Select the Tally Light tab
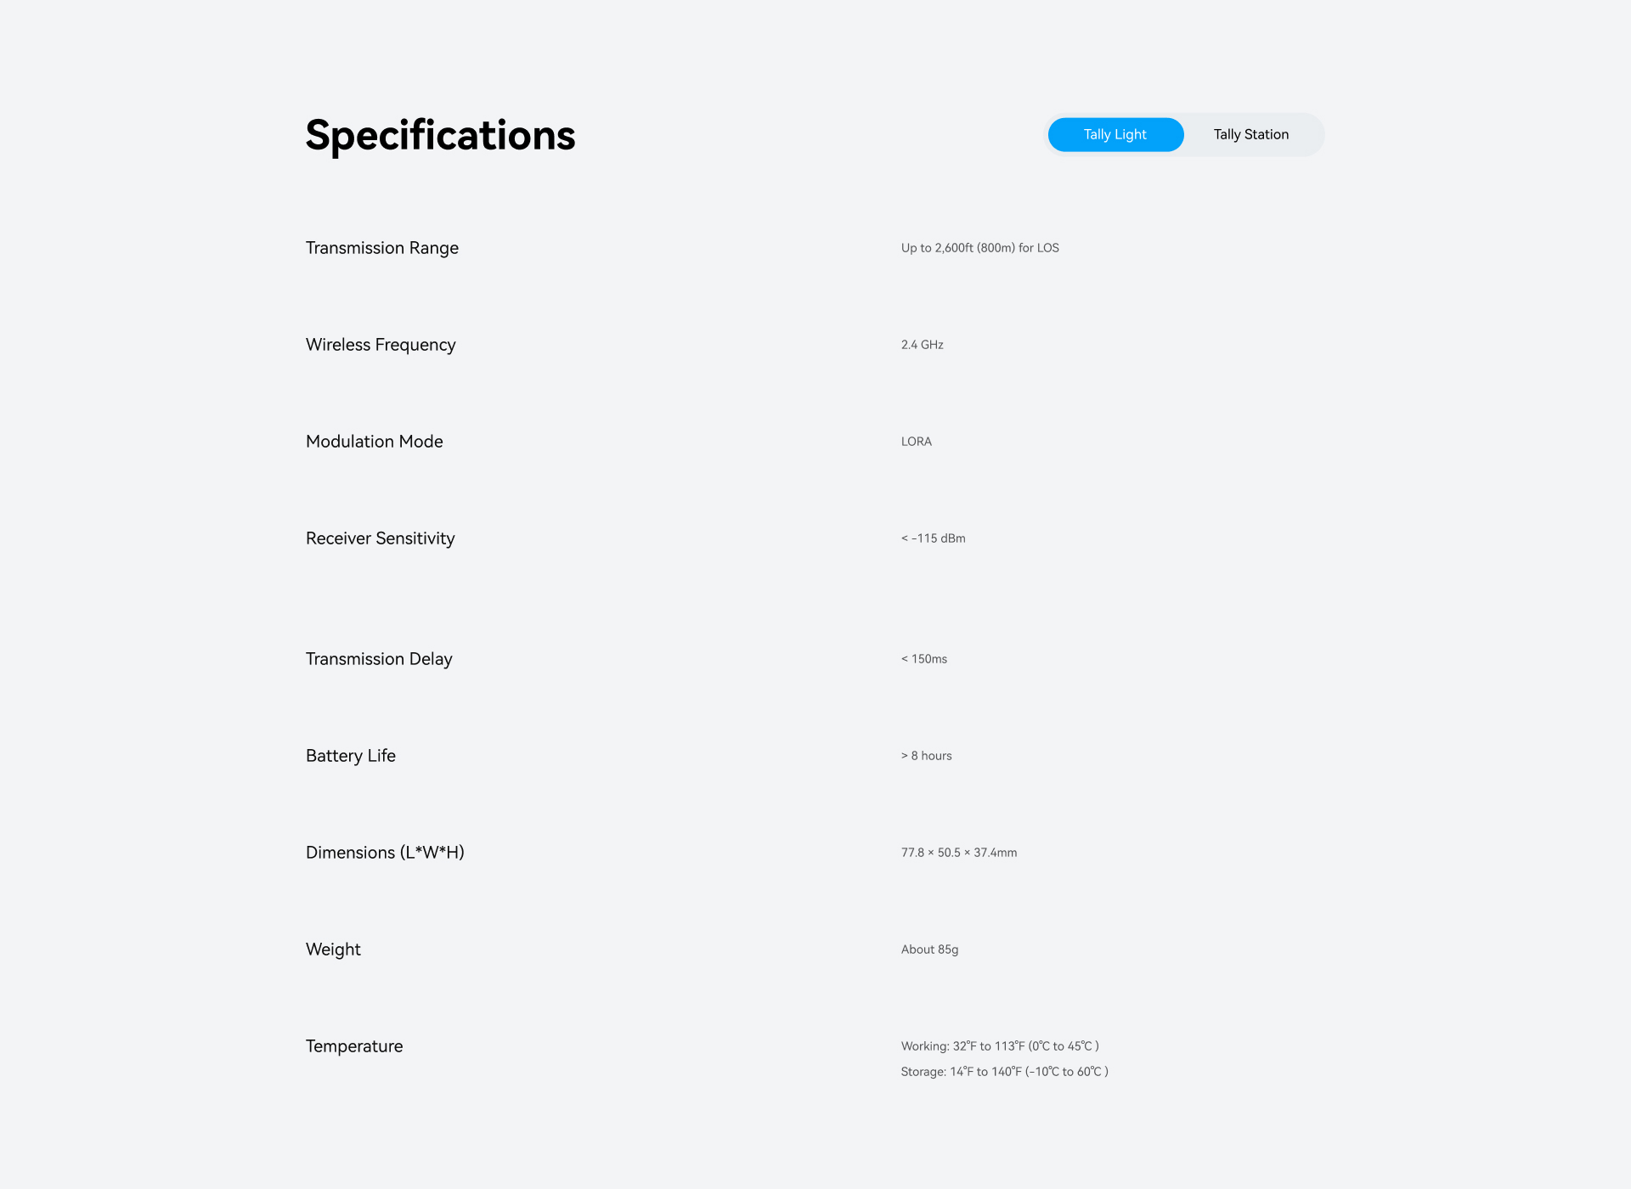 pyautogui.click(x=1115, y=134)
